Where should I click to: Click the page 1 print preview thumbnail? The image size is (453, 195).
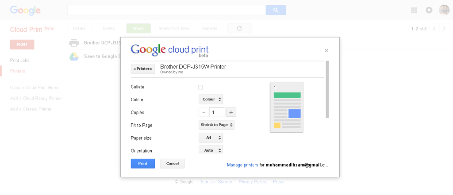click(287, 107)
